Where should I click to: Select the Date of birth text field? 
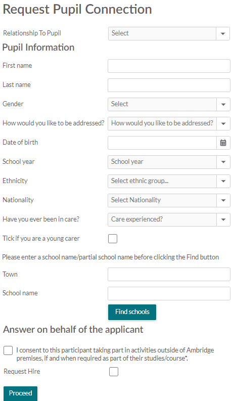pos(162,143)
